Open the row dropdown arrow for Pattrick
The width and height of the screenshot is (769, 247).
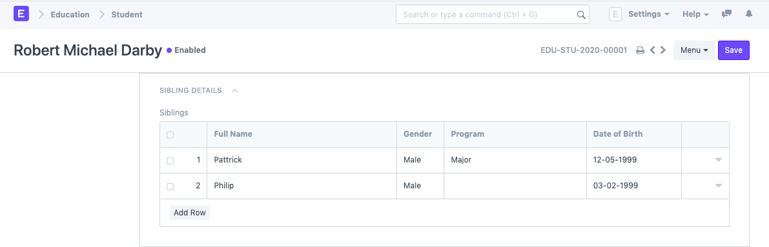click(719, 160)
